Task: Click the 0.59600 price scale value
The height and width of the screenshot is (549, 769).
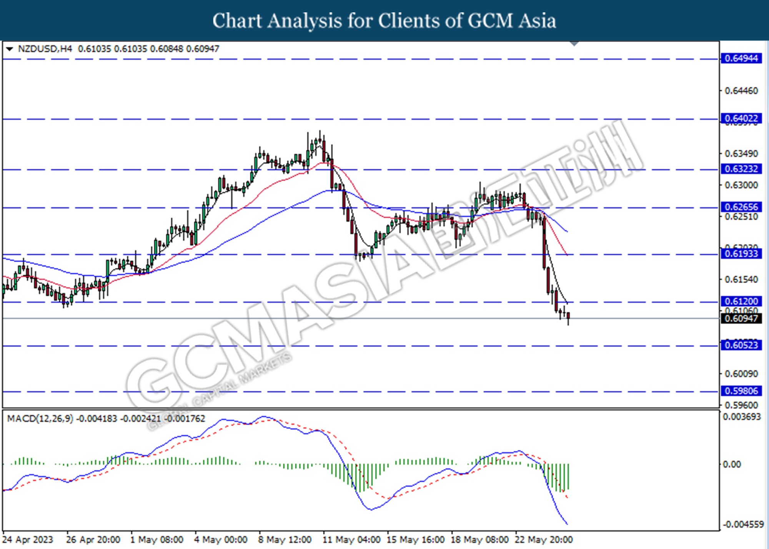Action: pos(741,405)
